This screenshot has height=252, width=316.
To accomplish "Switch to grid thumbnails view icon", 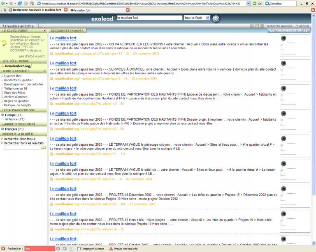I will coord(262,26).
